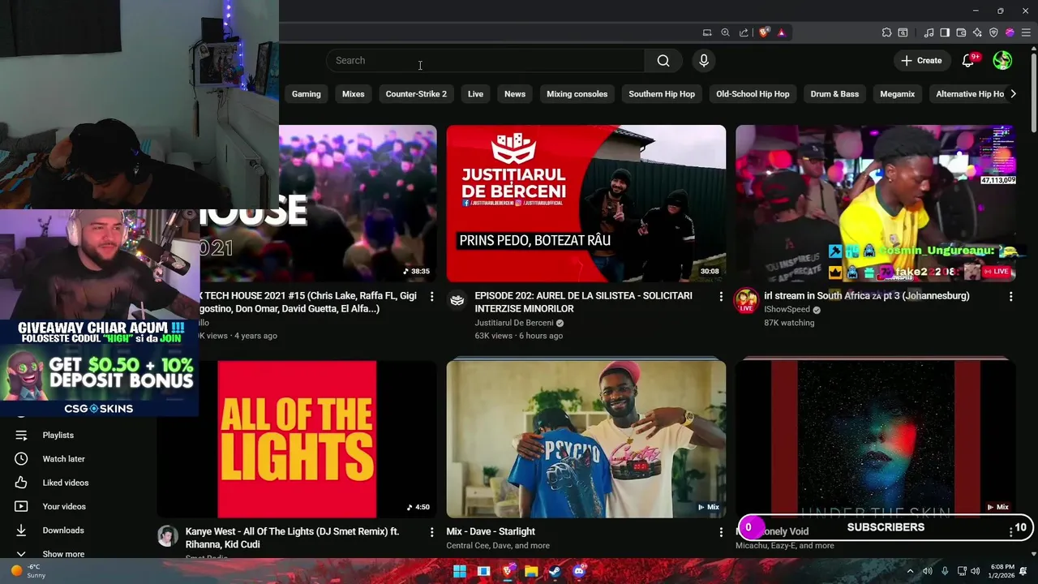Open the All Of The Lights thumbnail
Image resolution: width=1038 pixels, height=584 pixels.
[297, 439]
